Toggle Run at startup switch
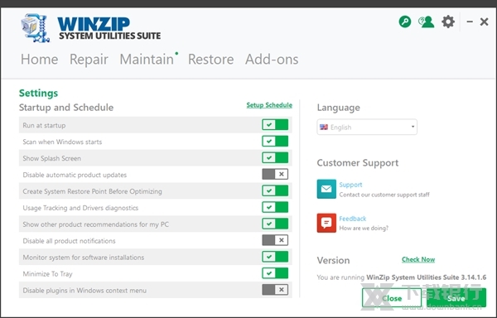The width and height of the screenshot is (497, 318). click(x=275, y=125)
